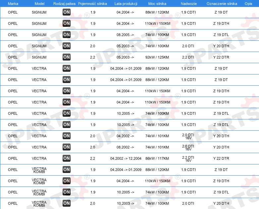Click Z 19 DTL in VECTRA KOMBI row
The height and width of the screenshot is (209, 259).
point(221,192)
